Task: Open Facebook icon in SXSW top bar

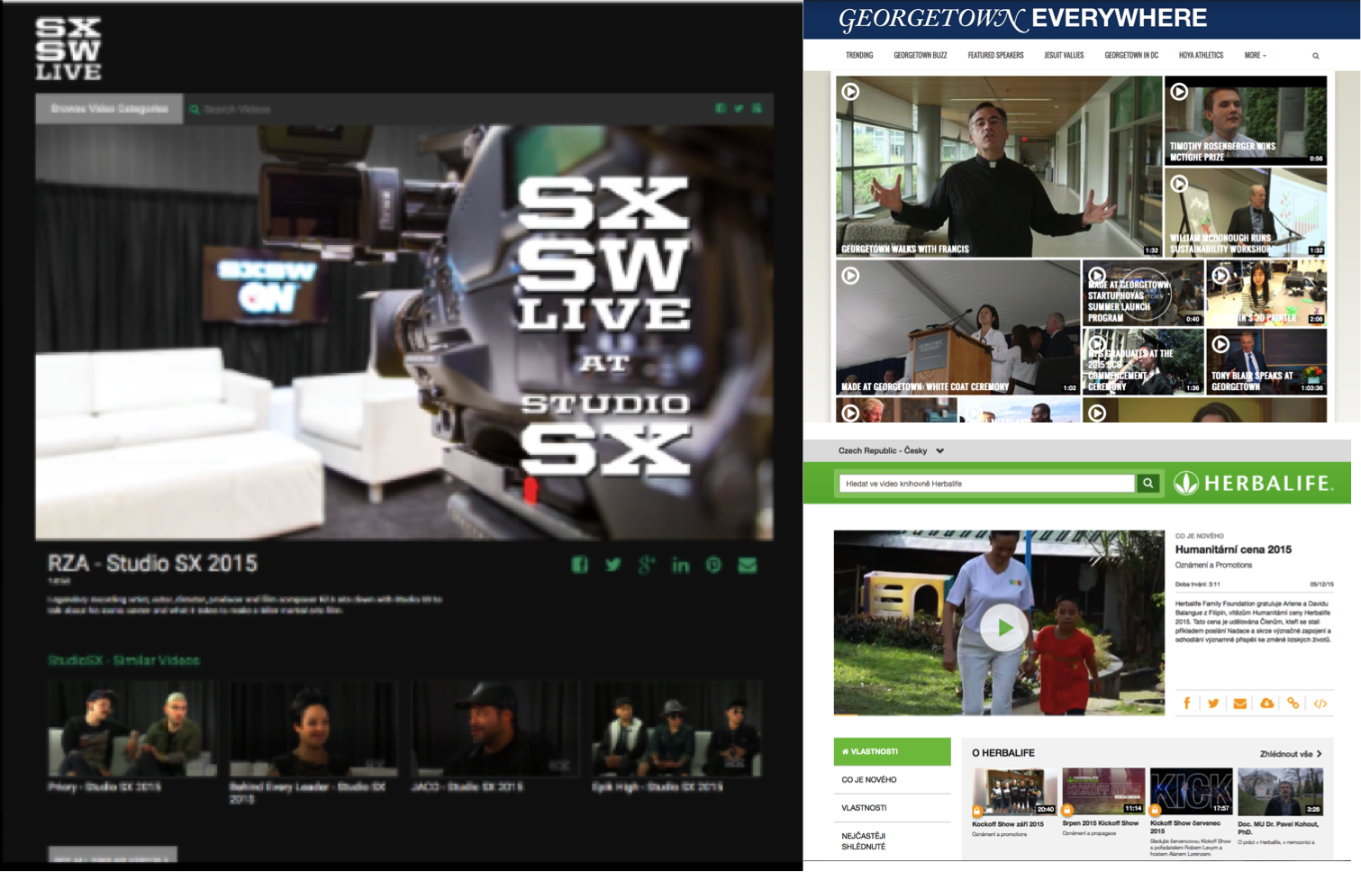Action: [721, 108]
